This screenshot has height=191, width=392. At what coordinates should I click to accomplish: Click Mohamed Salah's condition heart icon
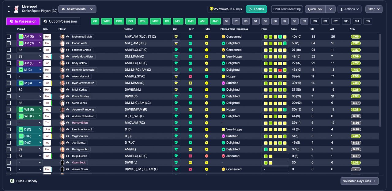pyautogui.click(x=176, y=36)
